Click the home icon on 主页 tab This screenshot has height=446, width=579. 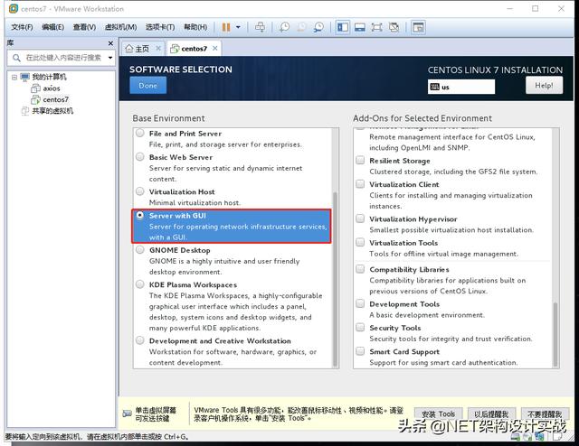[x=129, y=49]
